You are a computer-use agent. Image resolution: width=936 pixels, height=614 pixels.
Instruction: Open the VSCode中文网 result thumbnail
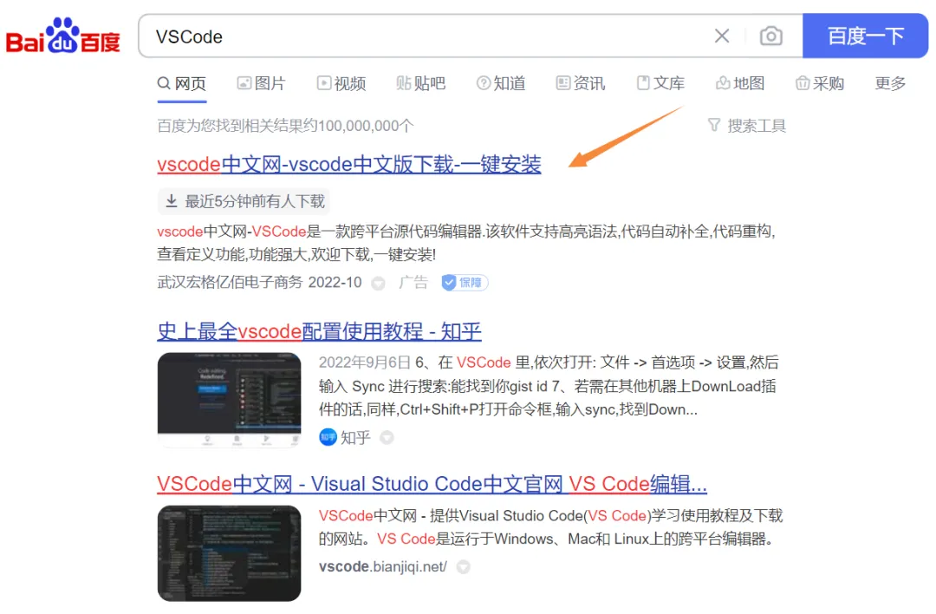[x=229, y=553]
